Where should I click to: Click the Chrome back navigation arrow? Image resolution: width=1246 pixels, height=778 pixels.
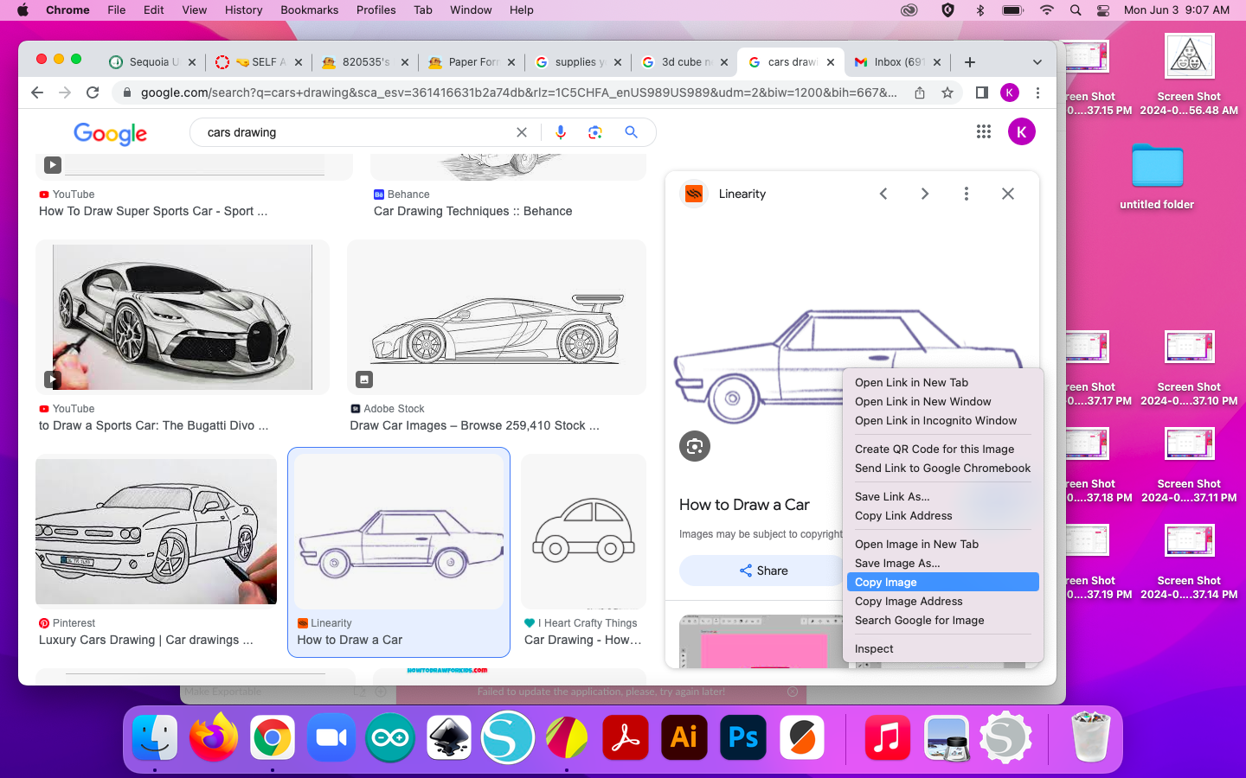click(37, 92)
